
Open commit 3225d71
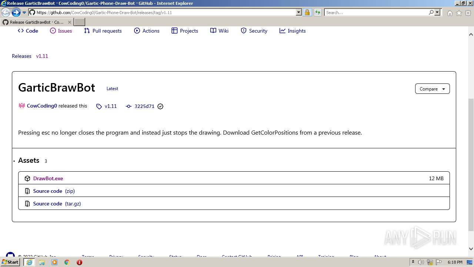[x=144, y=106]
